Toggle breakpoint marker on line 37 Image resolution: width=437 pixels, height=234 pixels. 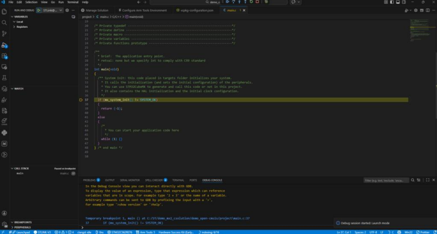coord(81,100)
